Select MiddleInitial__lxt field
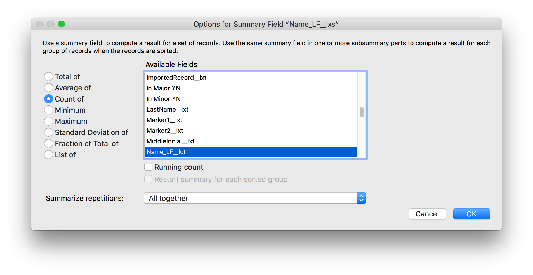The image size is (533, 275). [251, 141]
